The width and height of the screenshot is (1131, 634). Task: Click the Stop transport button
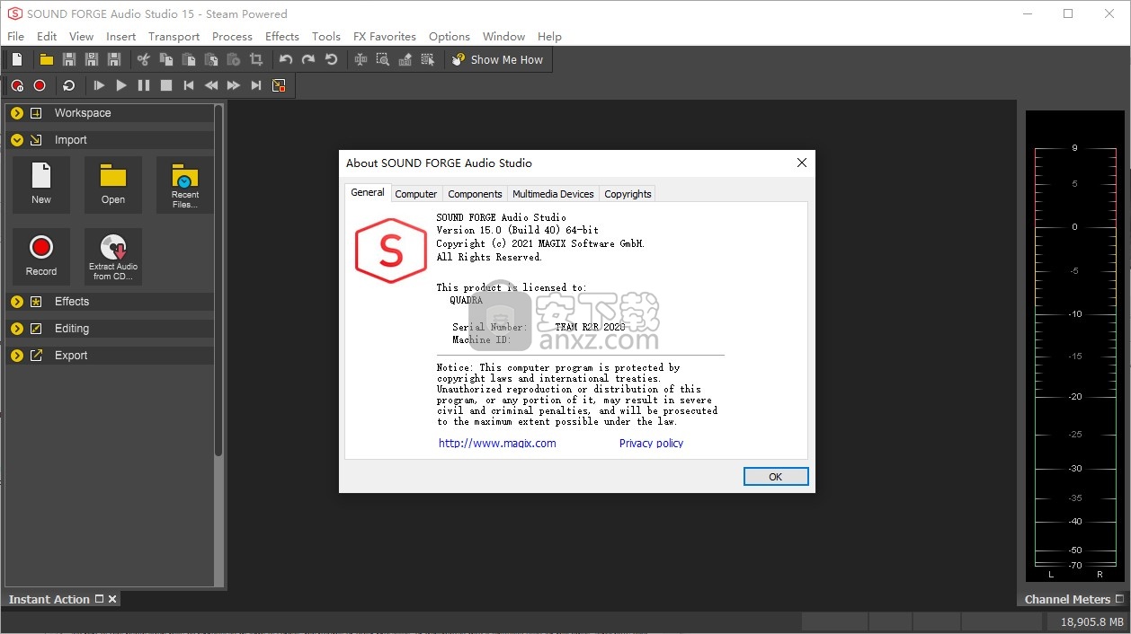[x=166, y=85]
